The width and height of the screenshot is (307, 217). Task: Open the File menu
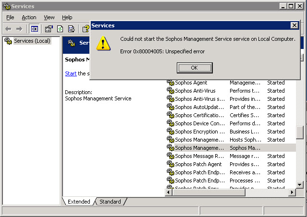(10, 17)
